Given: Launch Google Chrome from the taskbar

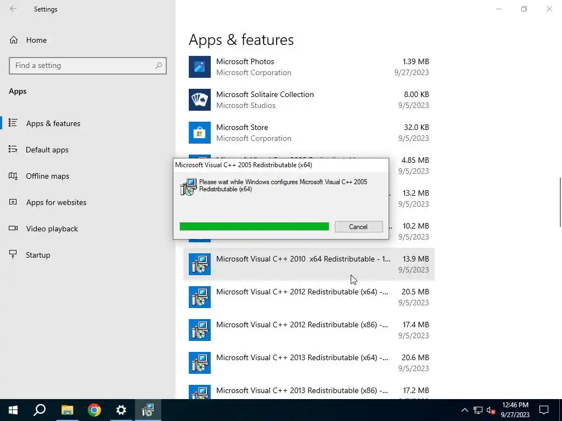Looking at the screenshot, I should [94, 410].
